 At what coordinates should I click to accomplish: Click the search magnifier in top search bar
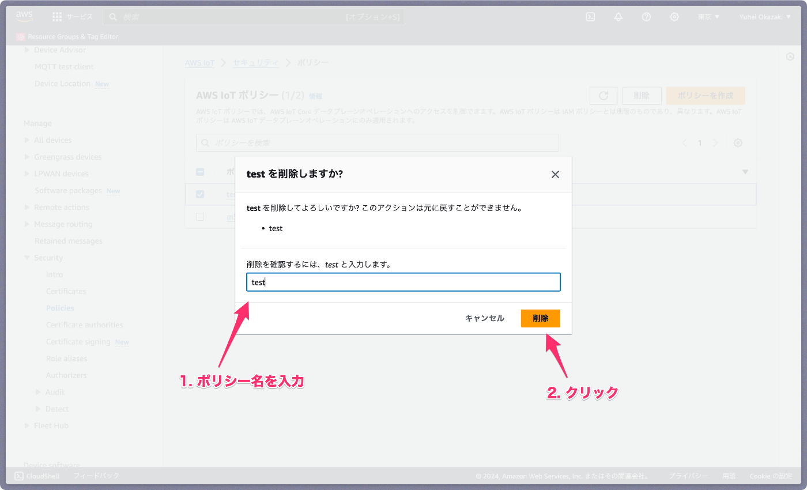tap(114, 17)
